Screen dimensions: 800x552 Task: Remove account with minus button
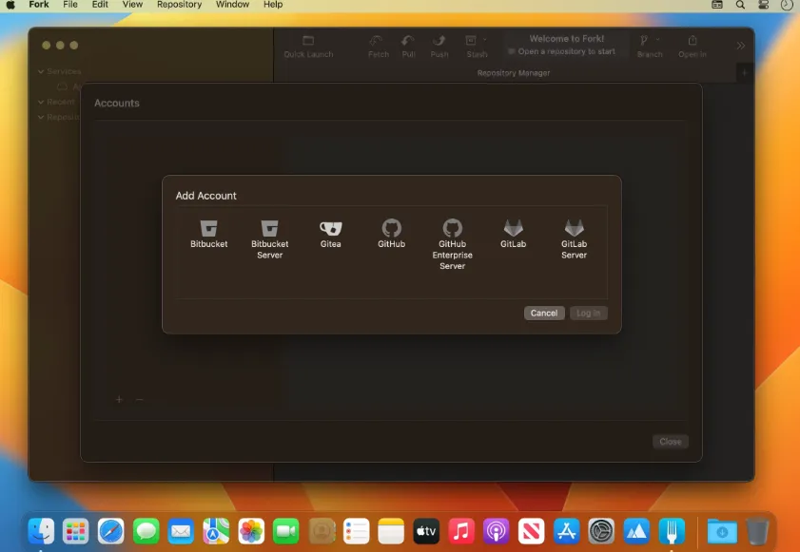click(x=139, y=400)
